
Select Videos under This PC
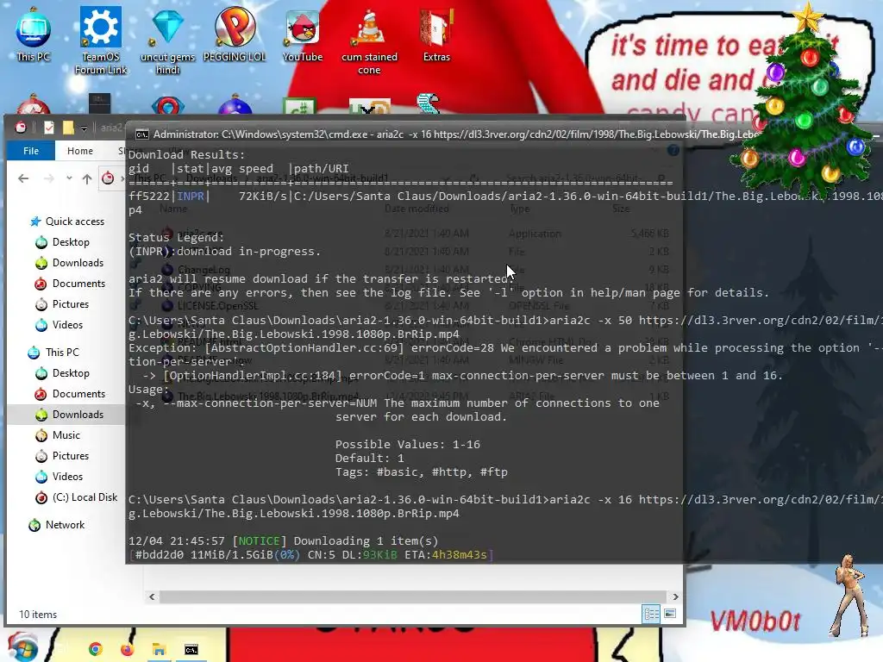[59, 477]
